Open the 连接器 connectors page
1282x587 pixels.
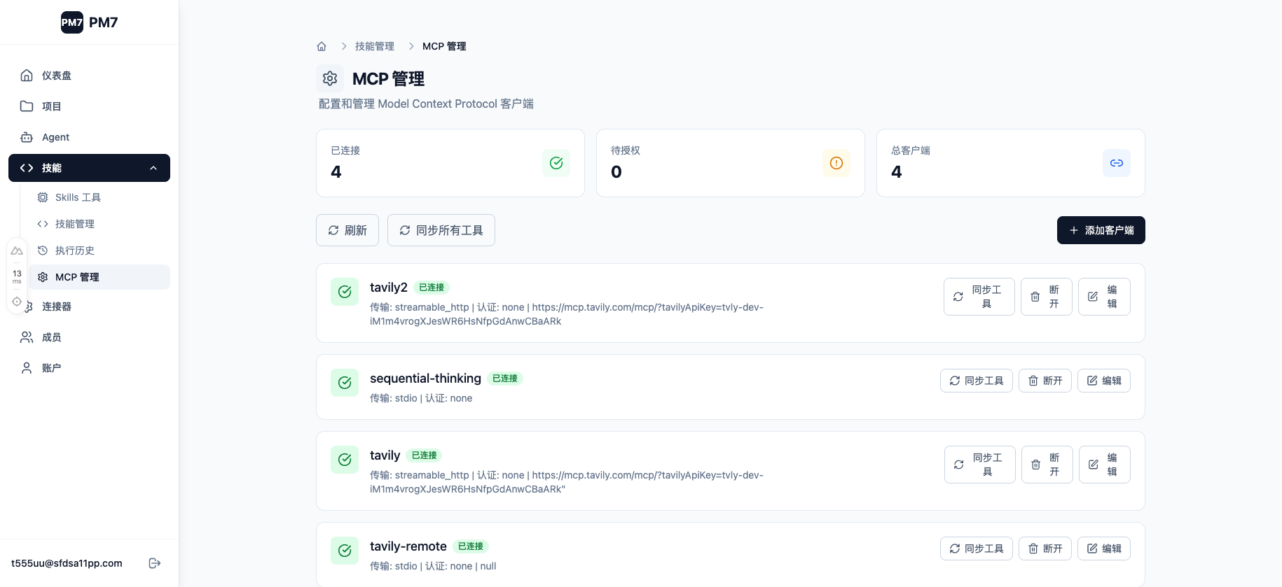pyautogui.click(x=89, y=306)
